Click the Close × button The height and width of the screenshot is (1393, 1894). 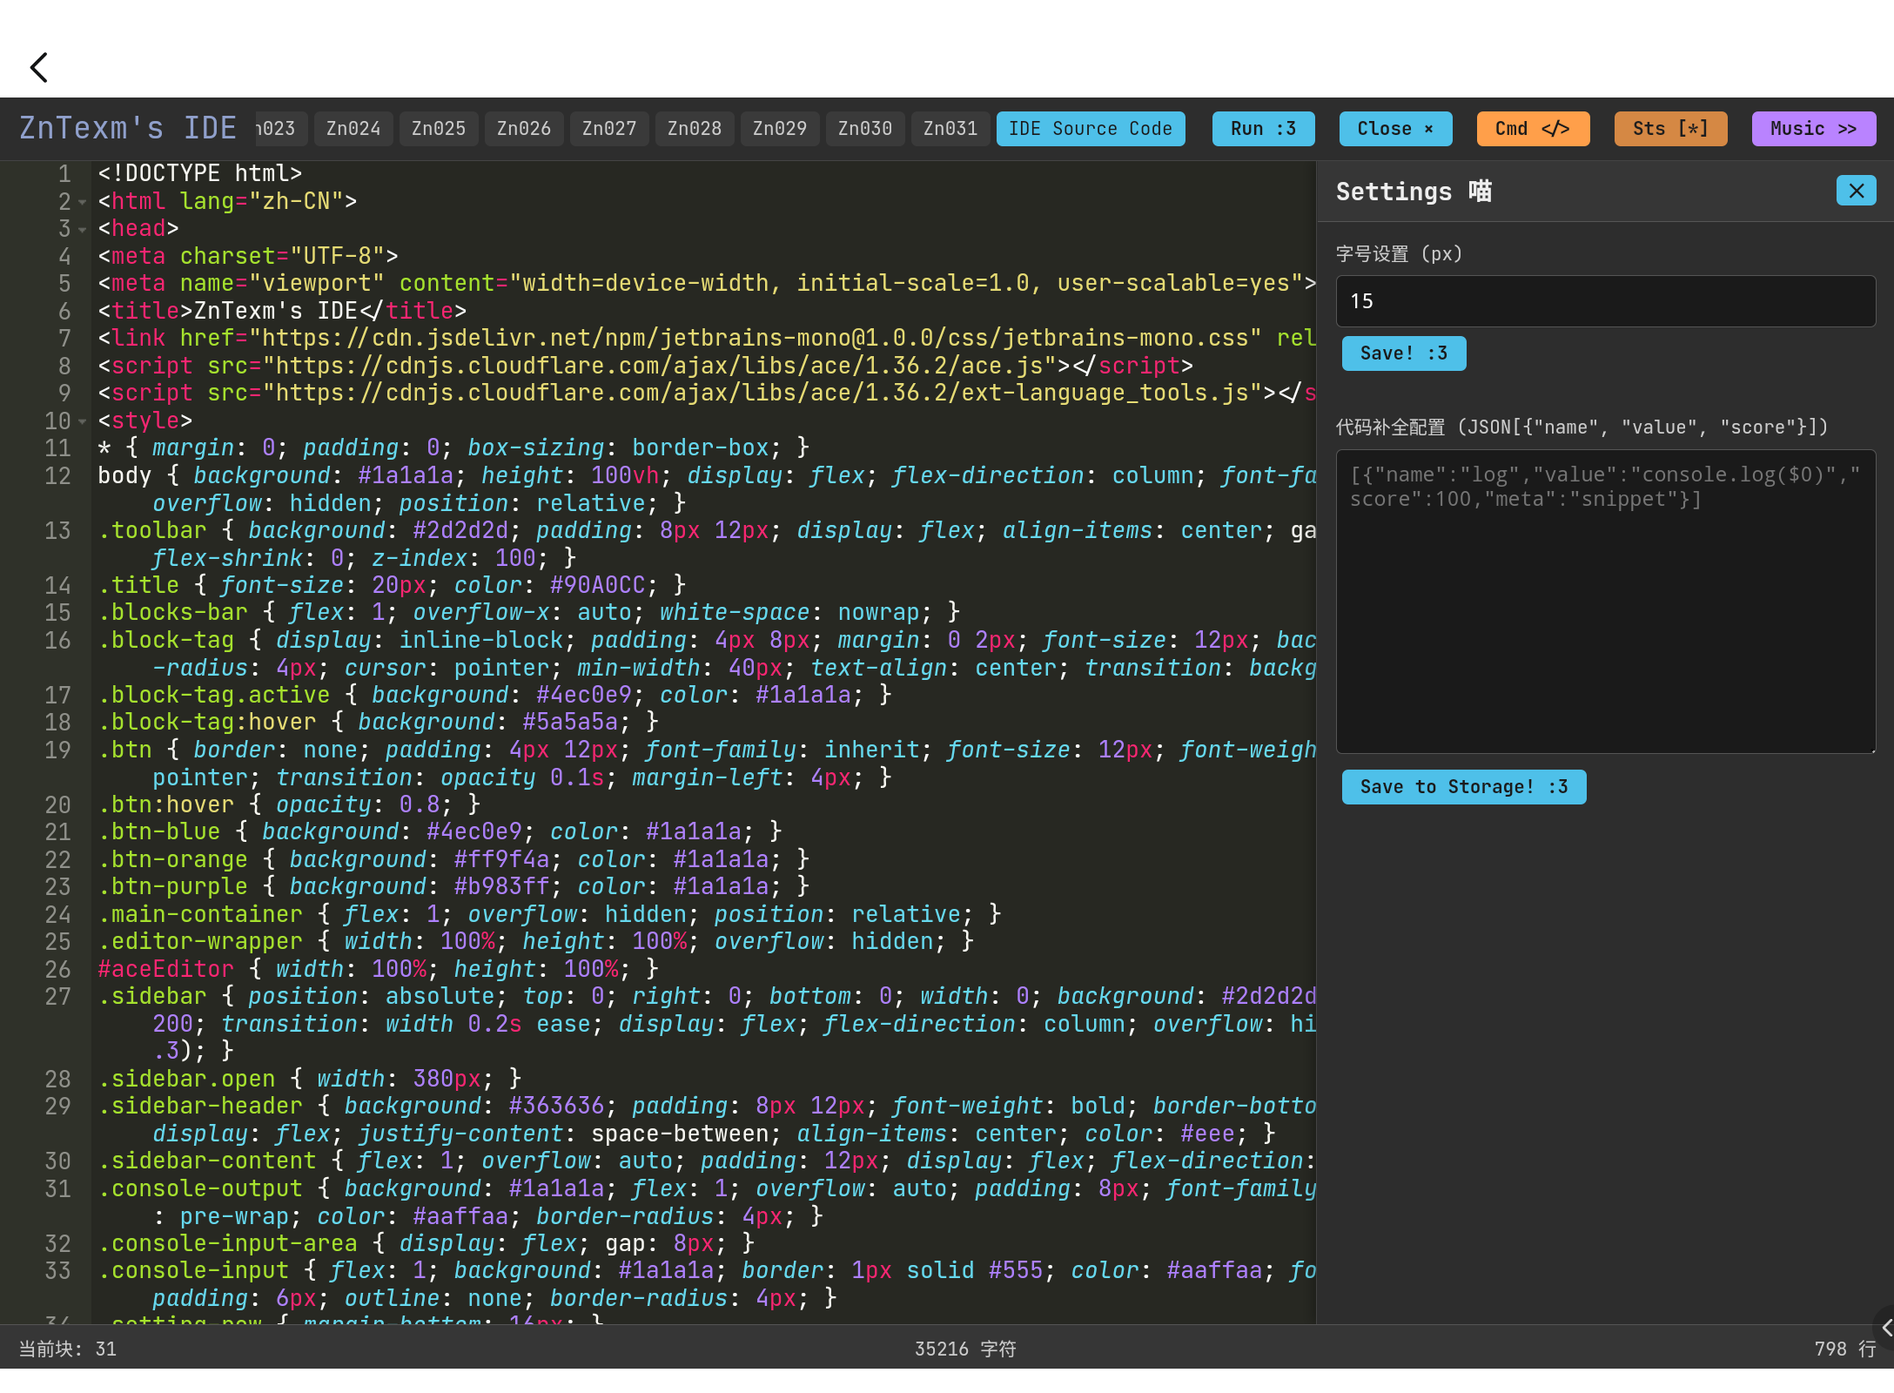[1396, 129]
